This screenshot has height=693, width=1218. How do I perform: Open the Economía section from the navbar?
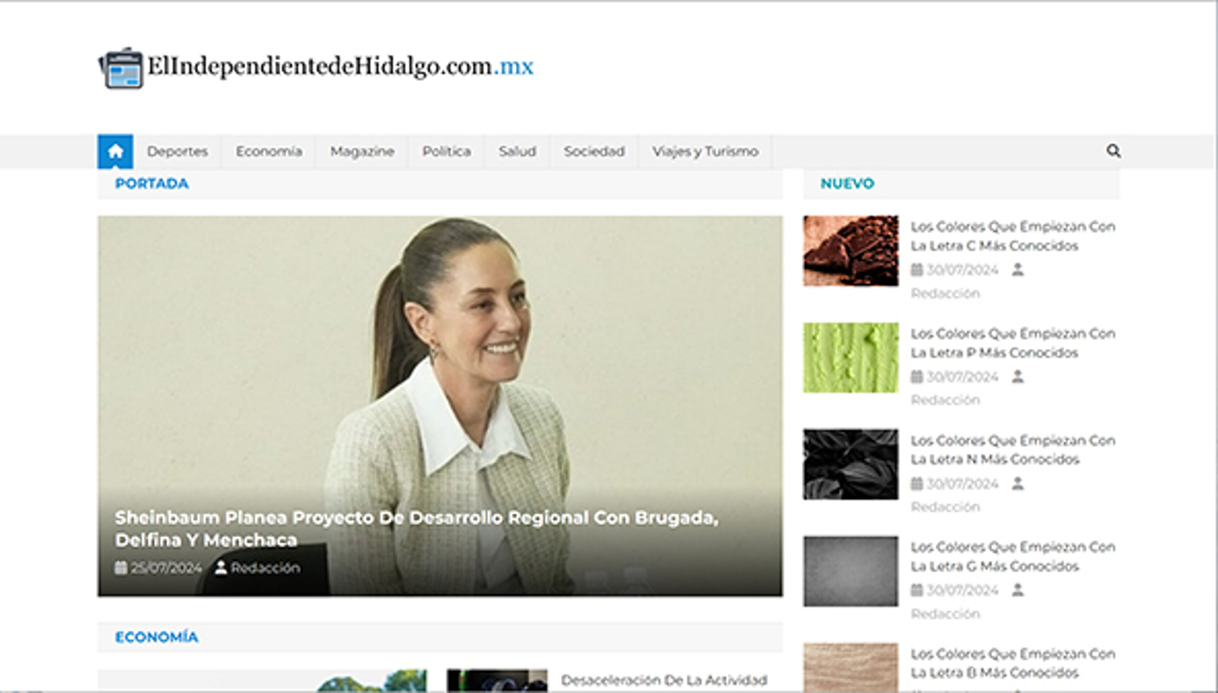(x=268, y=151)
